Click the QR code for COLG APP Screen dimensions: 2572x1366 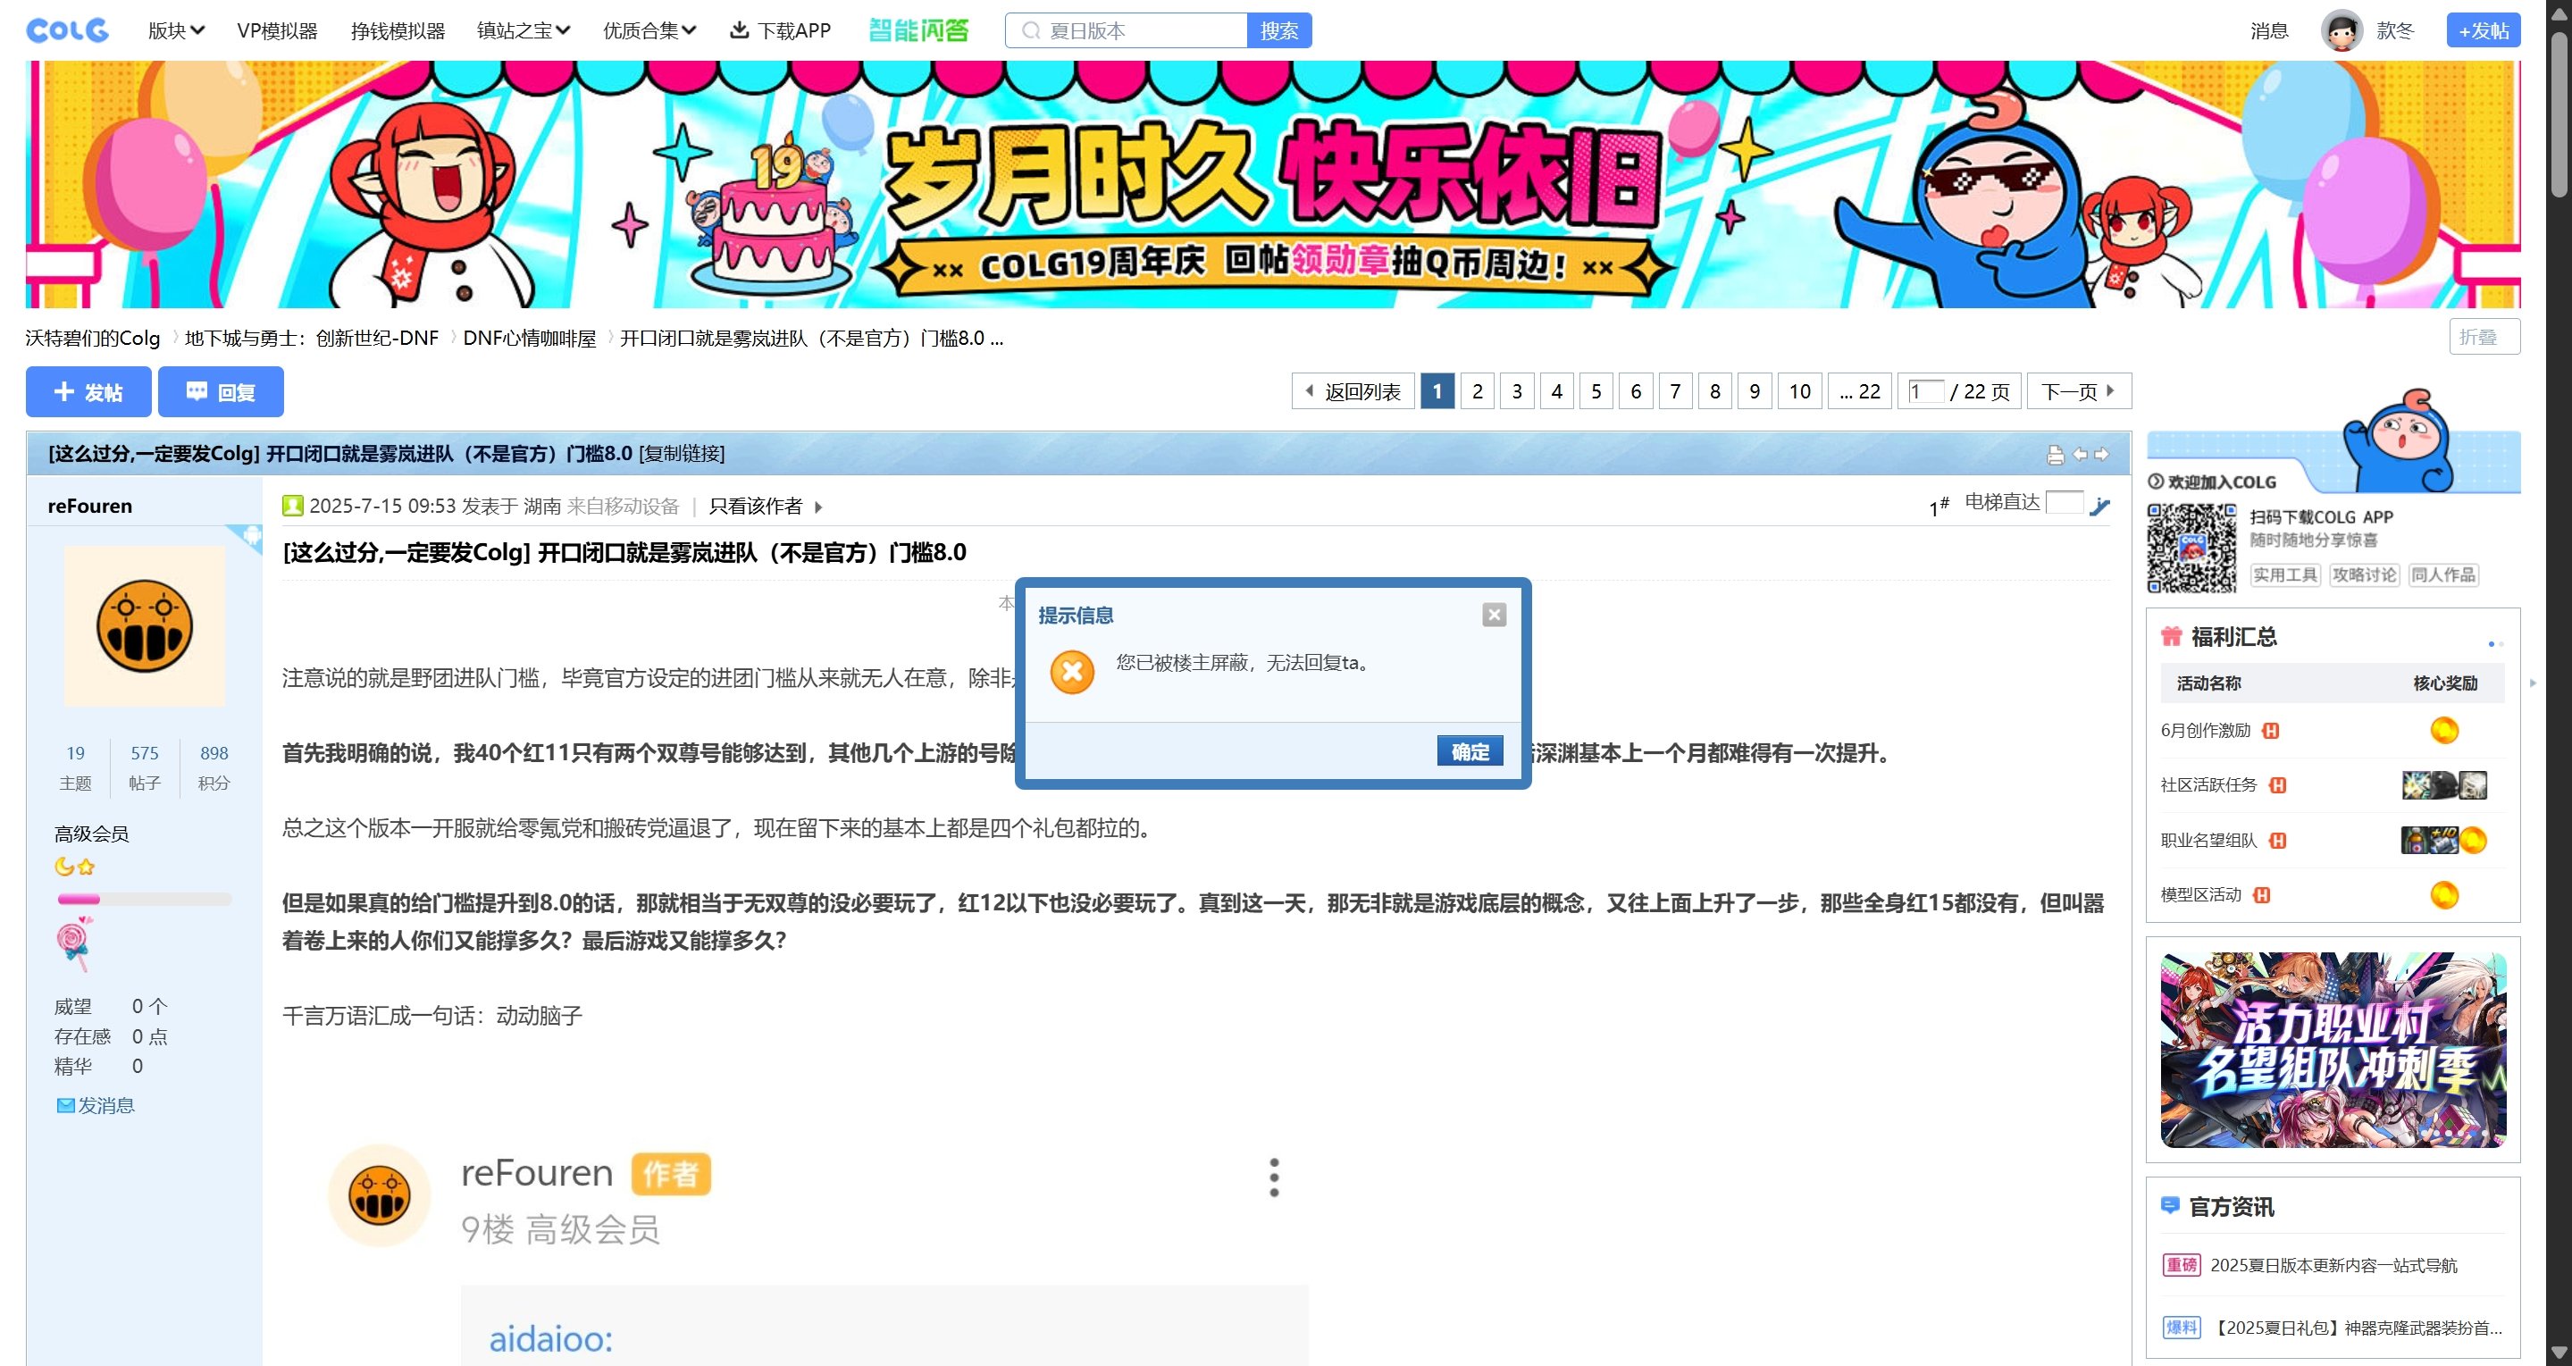click(x=2191, y=549)
